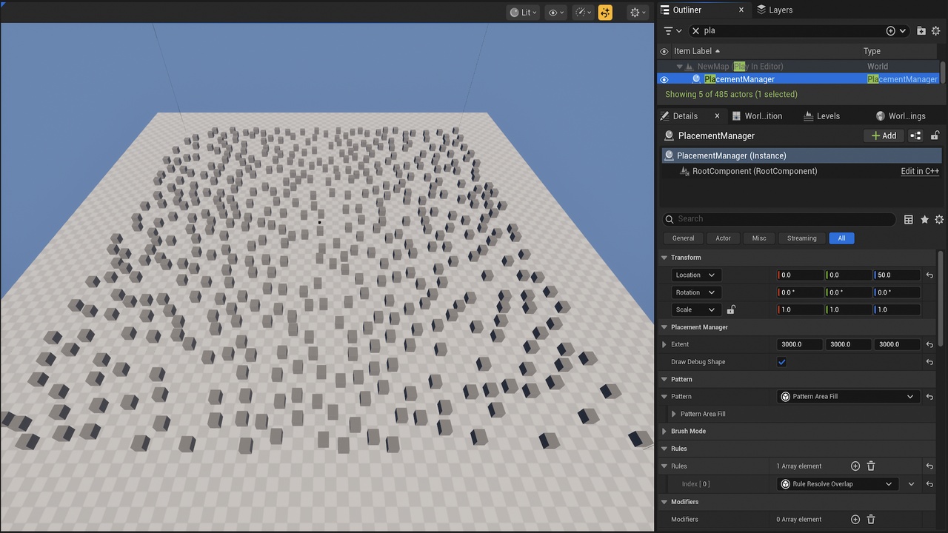
Task: Switch to Details tab
Action: tap(685, 115)
